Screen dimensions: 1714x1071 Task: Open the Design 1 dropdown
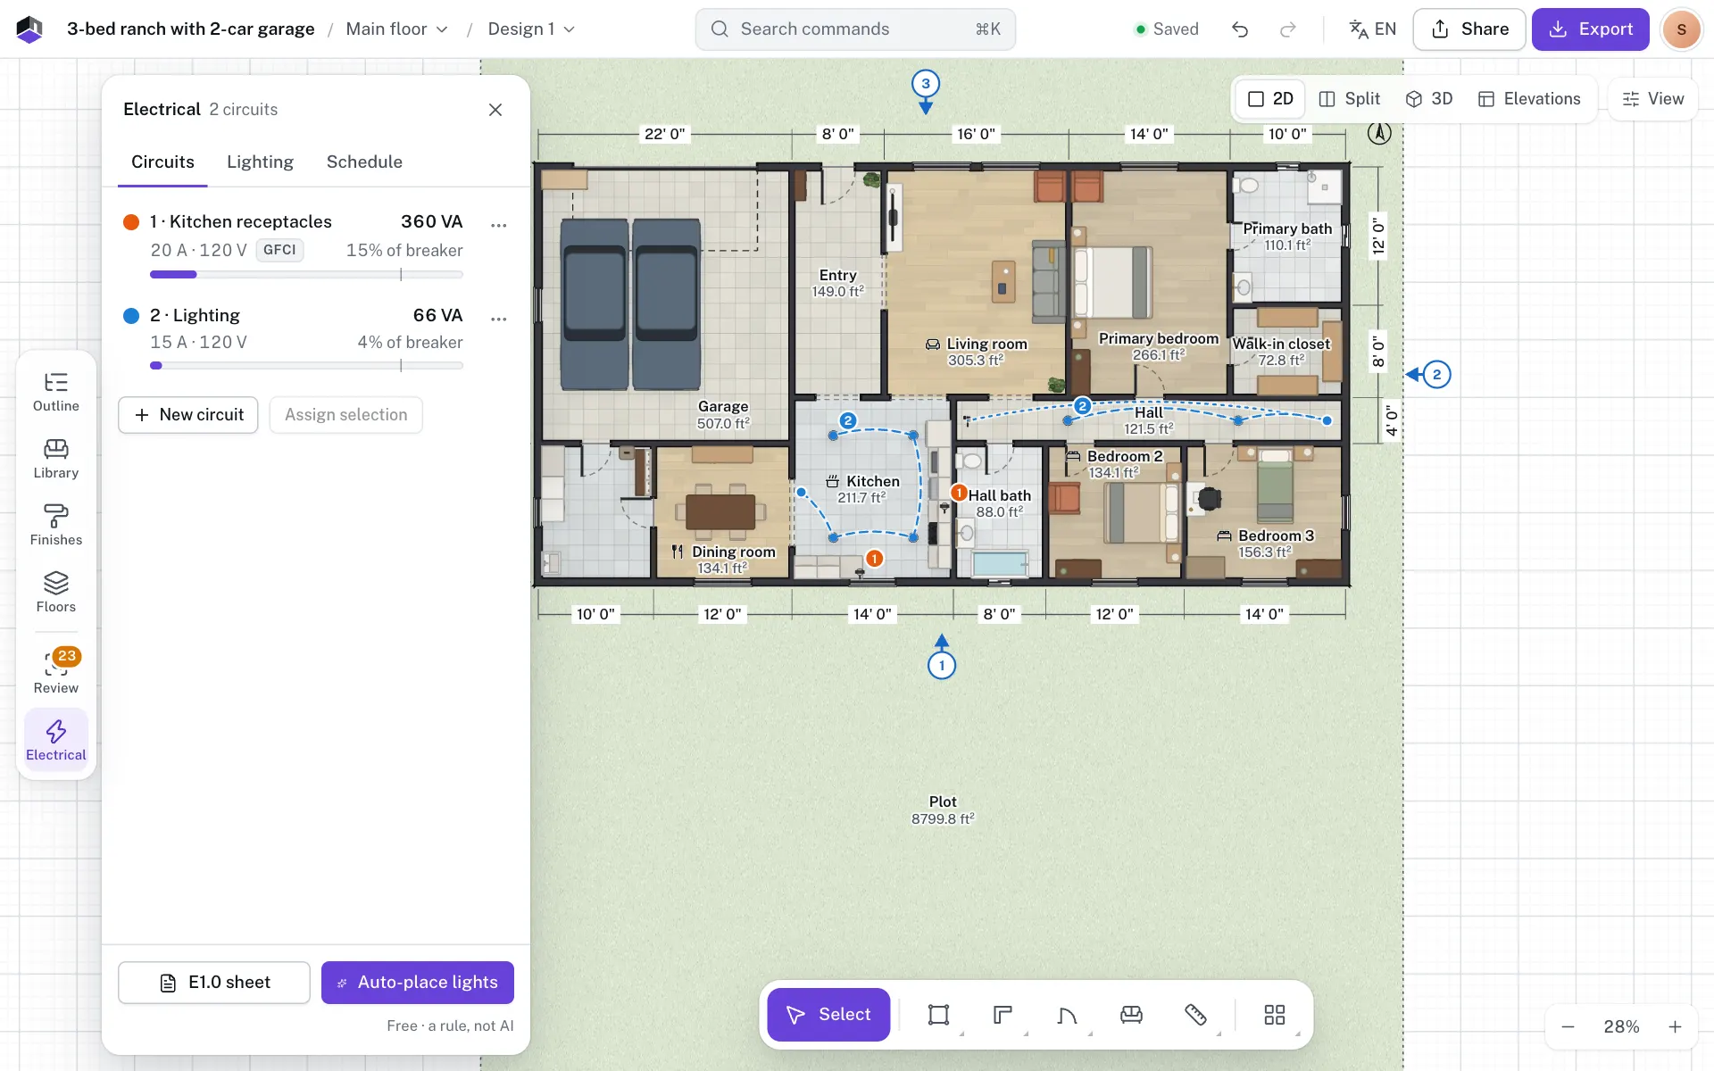531,29
